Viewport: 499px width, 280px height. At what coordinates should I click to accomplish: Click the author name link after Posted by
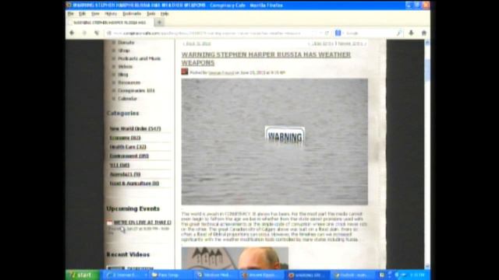[x=221, y=72]
